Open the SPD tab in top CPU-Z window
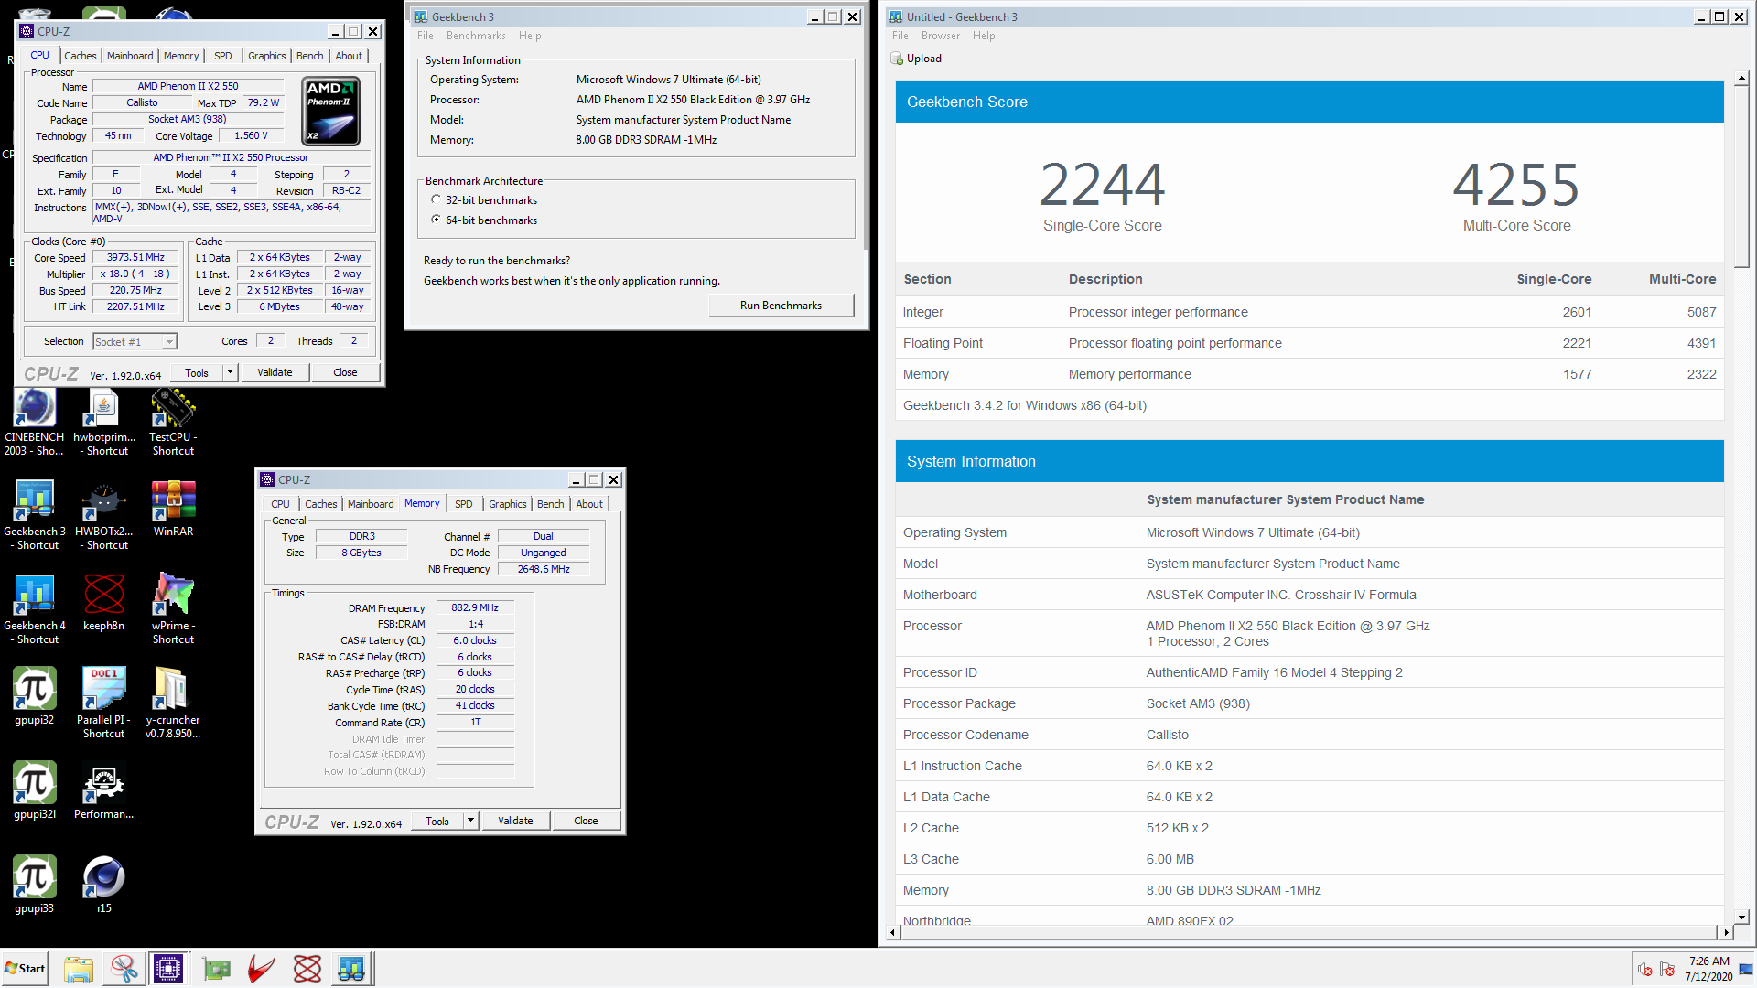This screenshot has height=988, width=1757. (x=223, y=56)
